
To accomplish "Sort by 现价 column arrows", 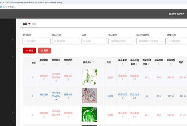I will tap(185, 62).
